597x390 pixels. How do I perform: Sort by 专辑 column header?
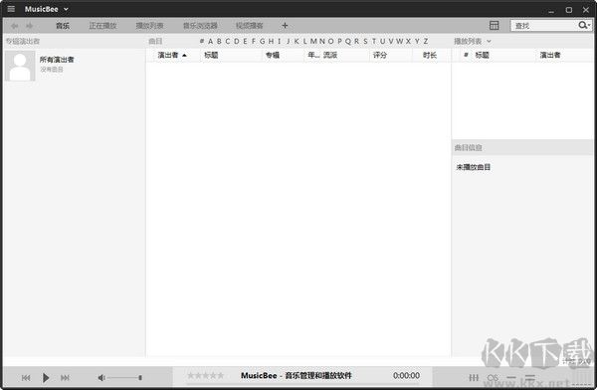point(273,56)
